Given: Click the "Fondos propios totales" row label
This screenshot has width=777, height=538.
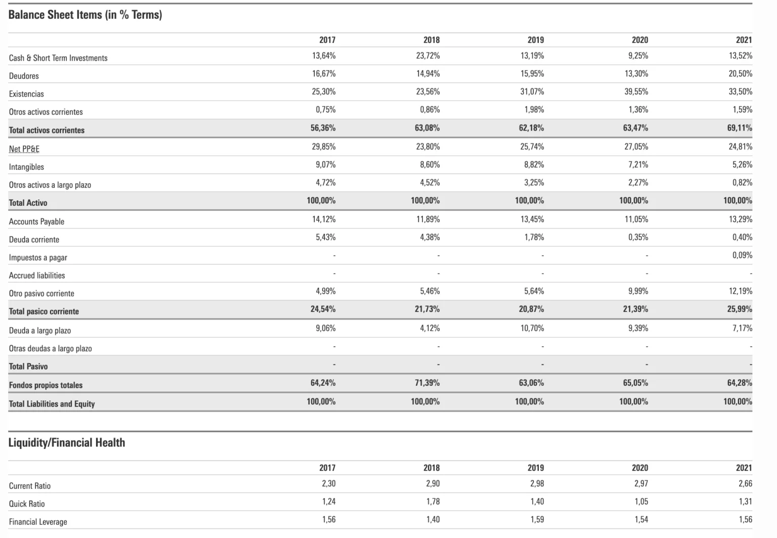Looking at the screenshot, I should 46,385.
